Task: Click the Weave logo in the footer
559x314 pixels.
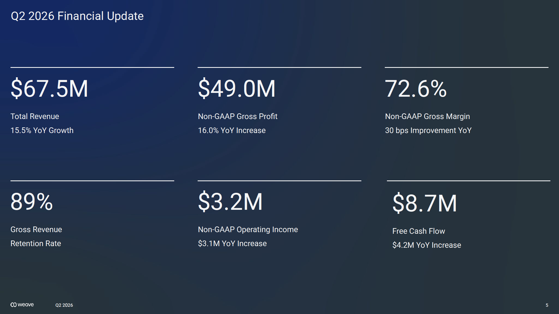Action: (x=22, y=305)
